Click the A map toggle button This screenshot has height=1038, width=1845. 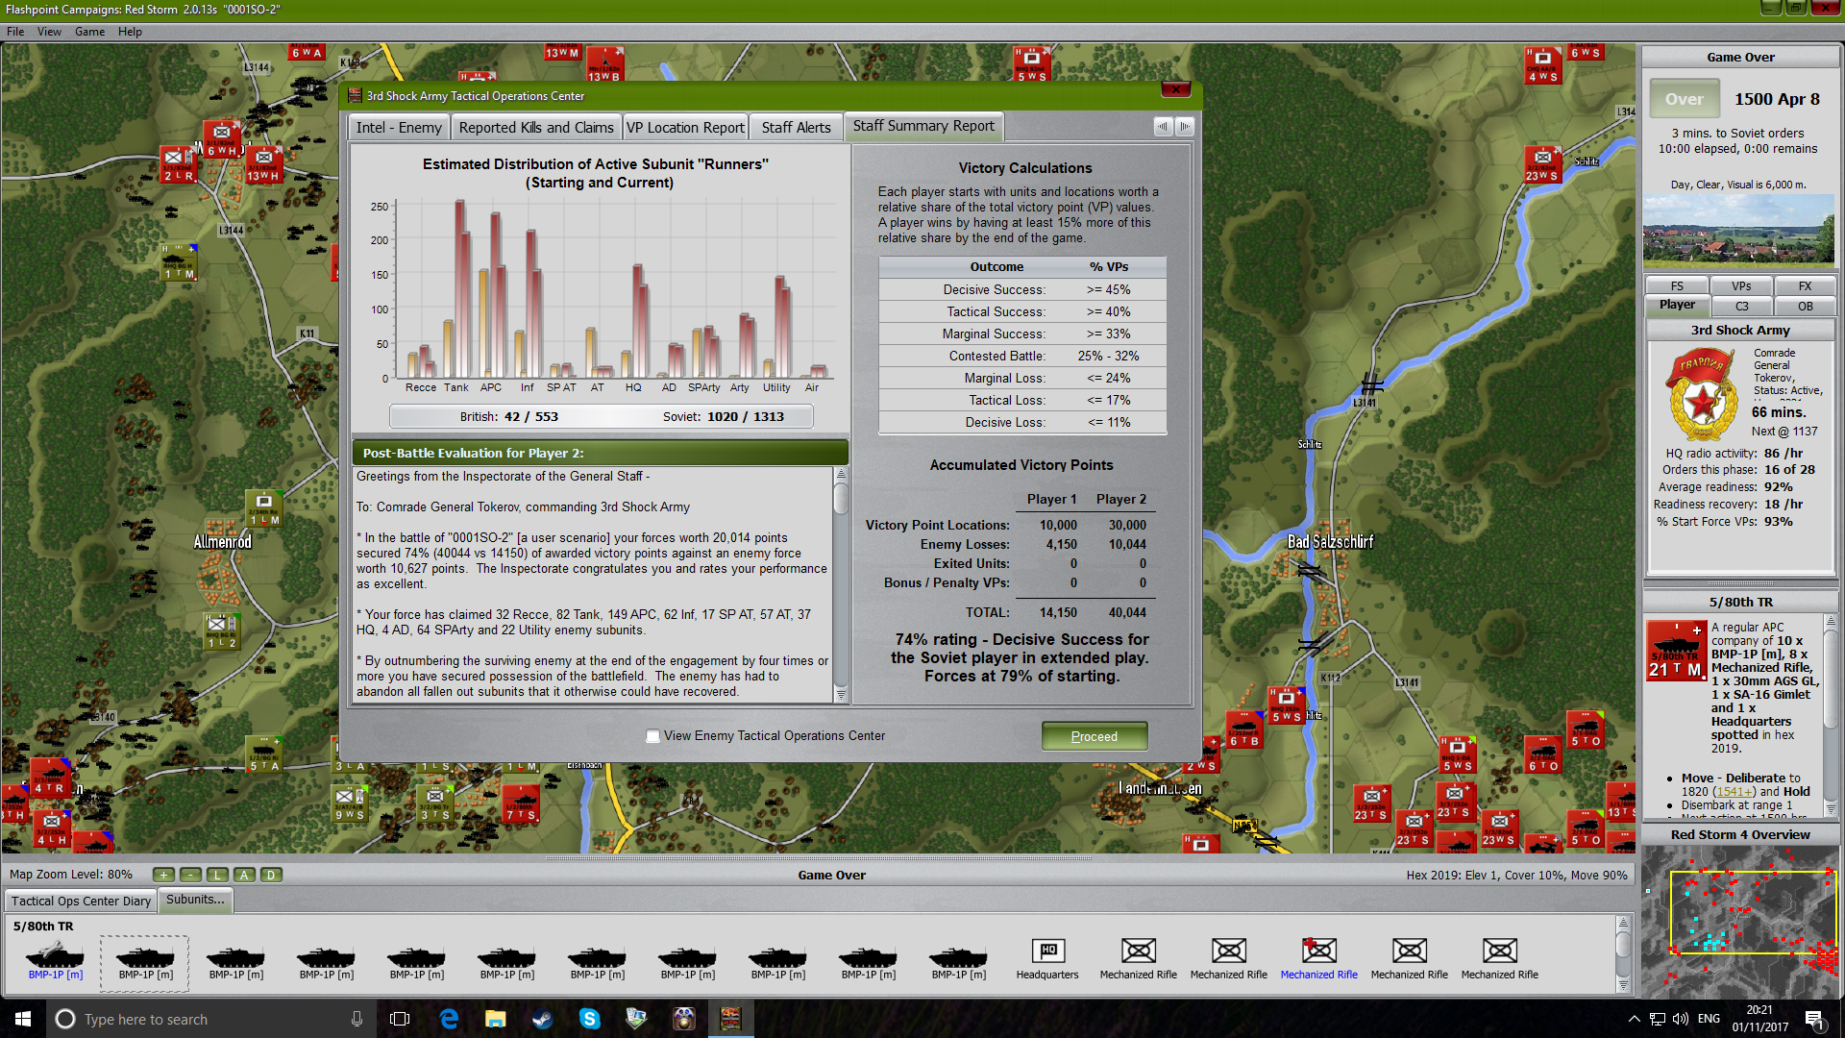pyautogui.click(x=244, y=875)
